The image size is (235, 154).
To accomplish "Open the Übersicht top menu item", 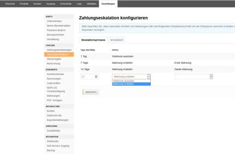I will tap(10, 4).
